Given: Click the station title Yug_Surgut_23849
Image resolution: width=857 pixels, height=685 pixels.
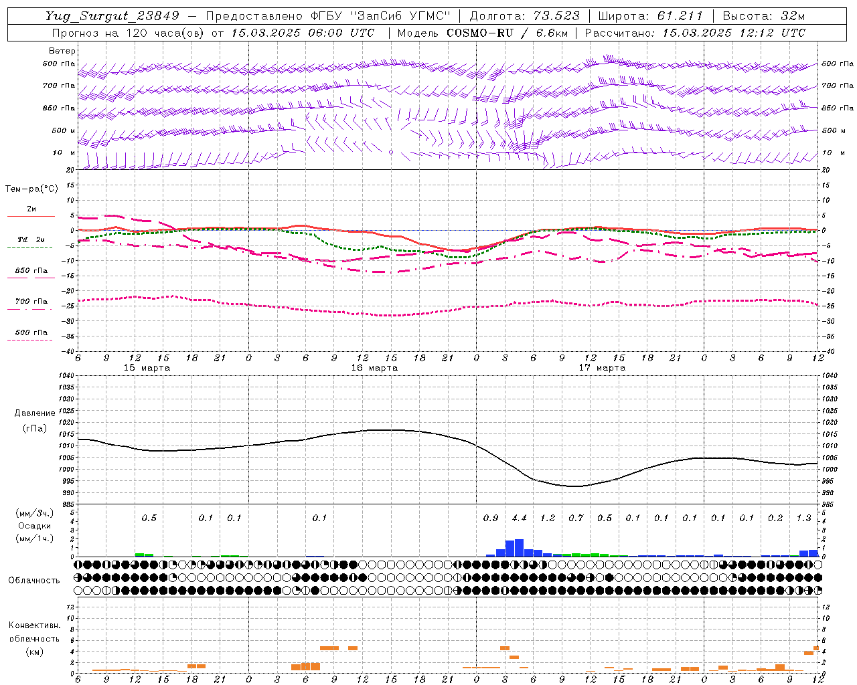Looking at the screenshot, I should pyautogui.click(x=112, y=16).
